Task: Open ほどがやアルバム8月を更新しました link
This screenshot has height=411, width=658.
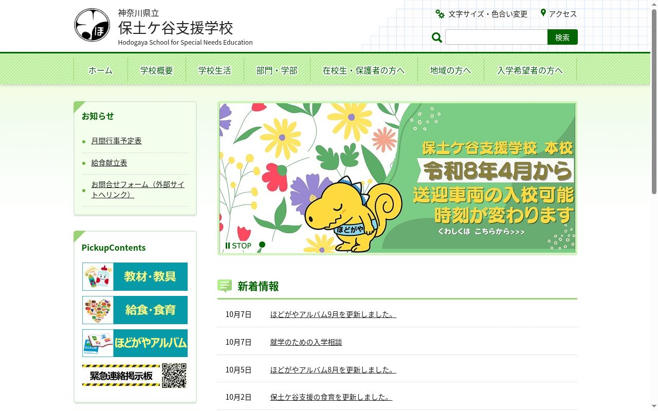Action: pos(333,370)
